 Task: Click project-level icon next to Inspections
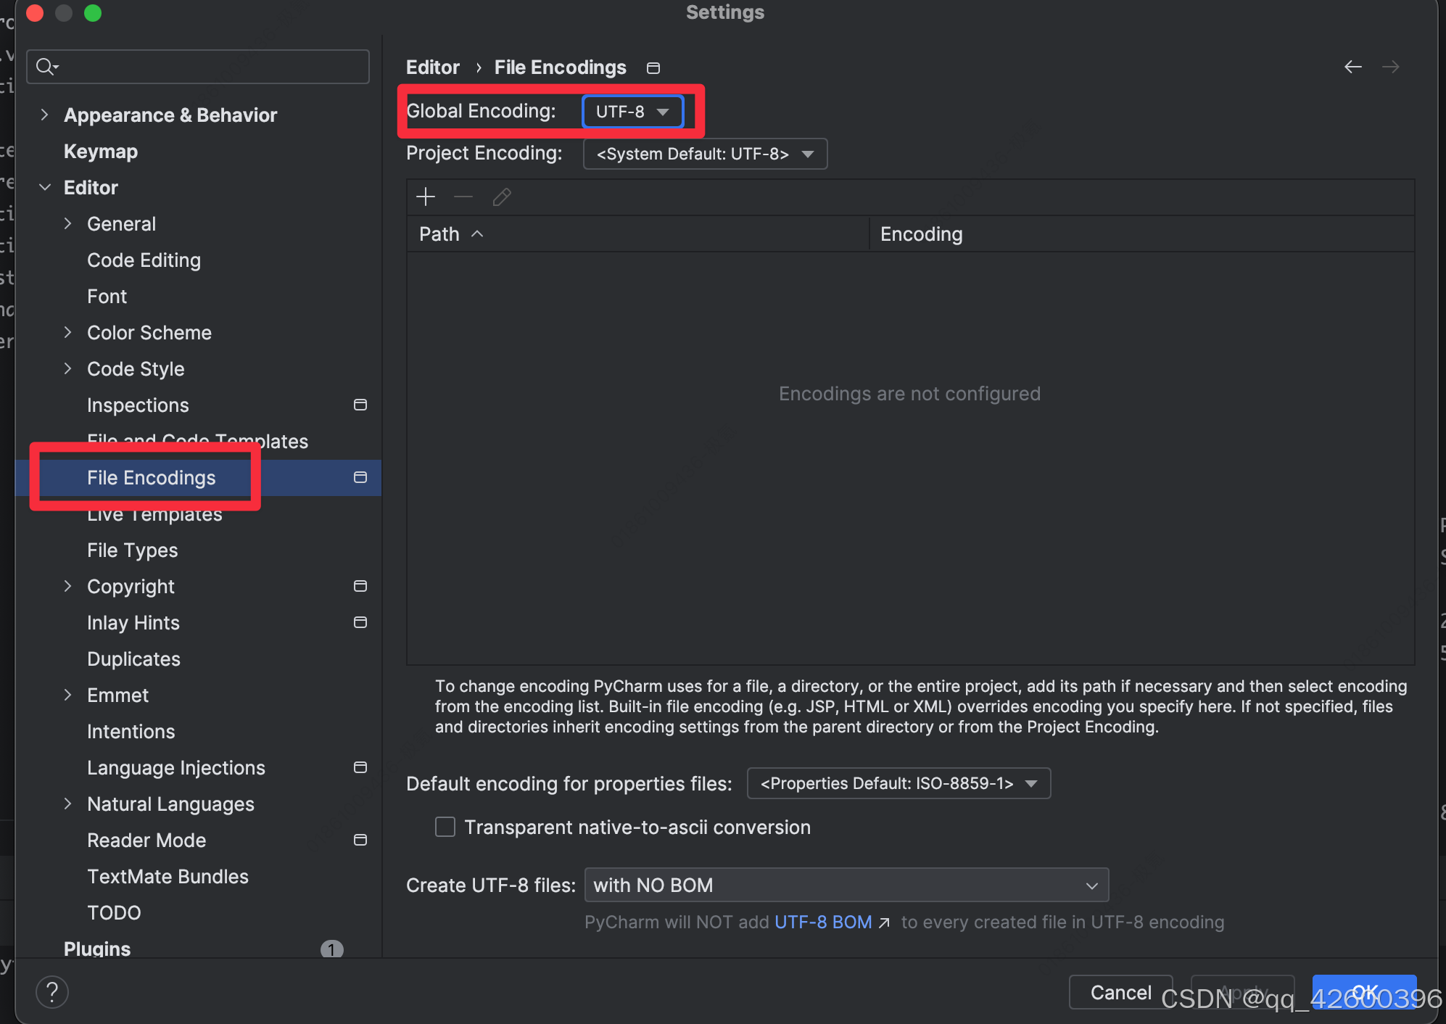point(360,405)
